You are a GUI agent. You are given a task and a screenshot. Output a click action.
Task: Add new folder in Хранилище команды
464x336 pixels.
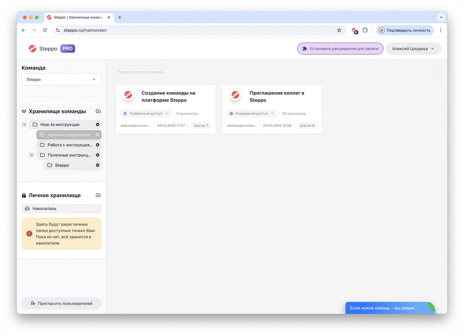(x=98, y=111)
